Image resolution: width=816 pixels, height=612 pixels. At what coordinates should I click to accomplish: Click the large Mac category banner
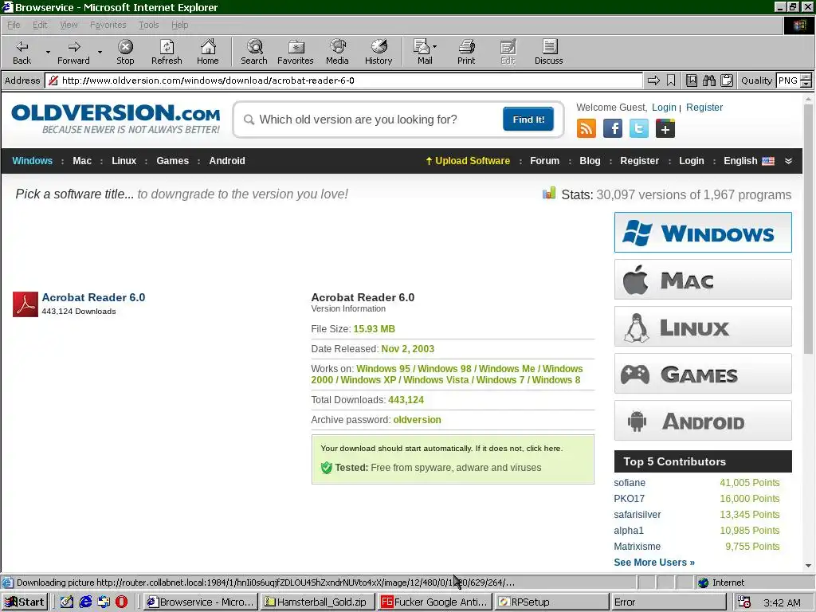[x=703, y=280]
